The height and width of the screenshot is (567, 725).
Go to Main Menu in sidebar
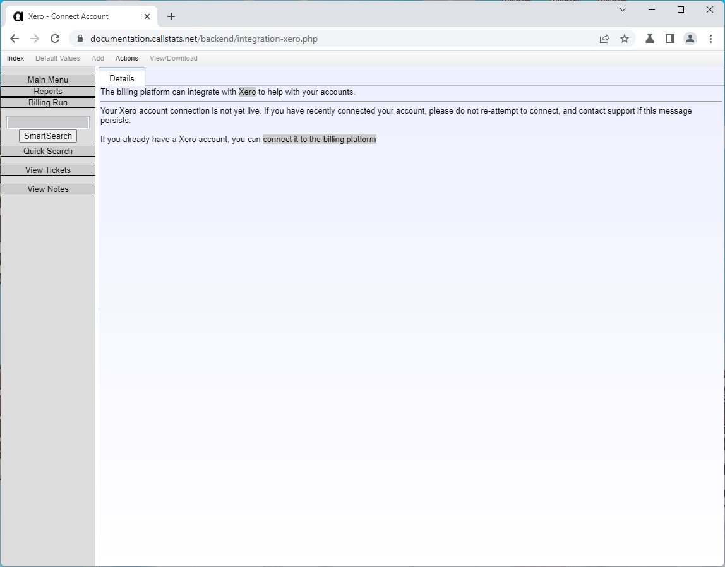(x=48, y=80)
